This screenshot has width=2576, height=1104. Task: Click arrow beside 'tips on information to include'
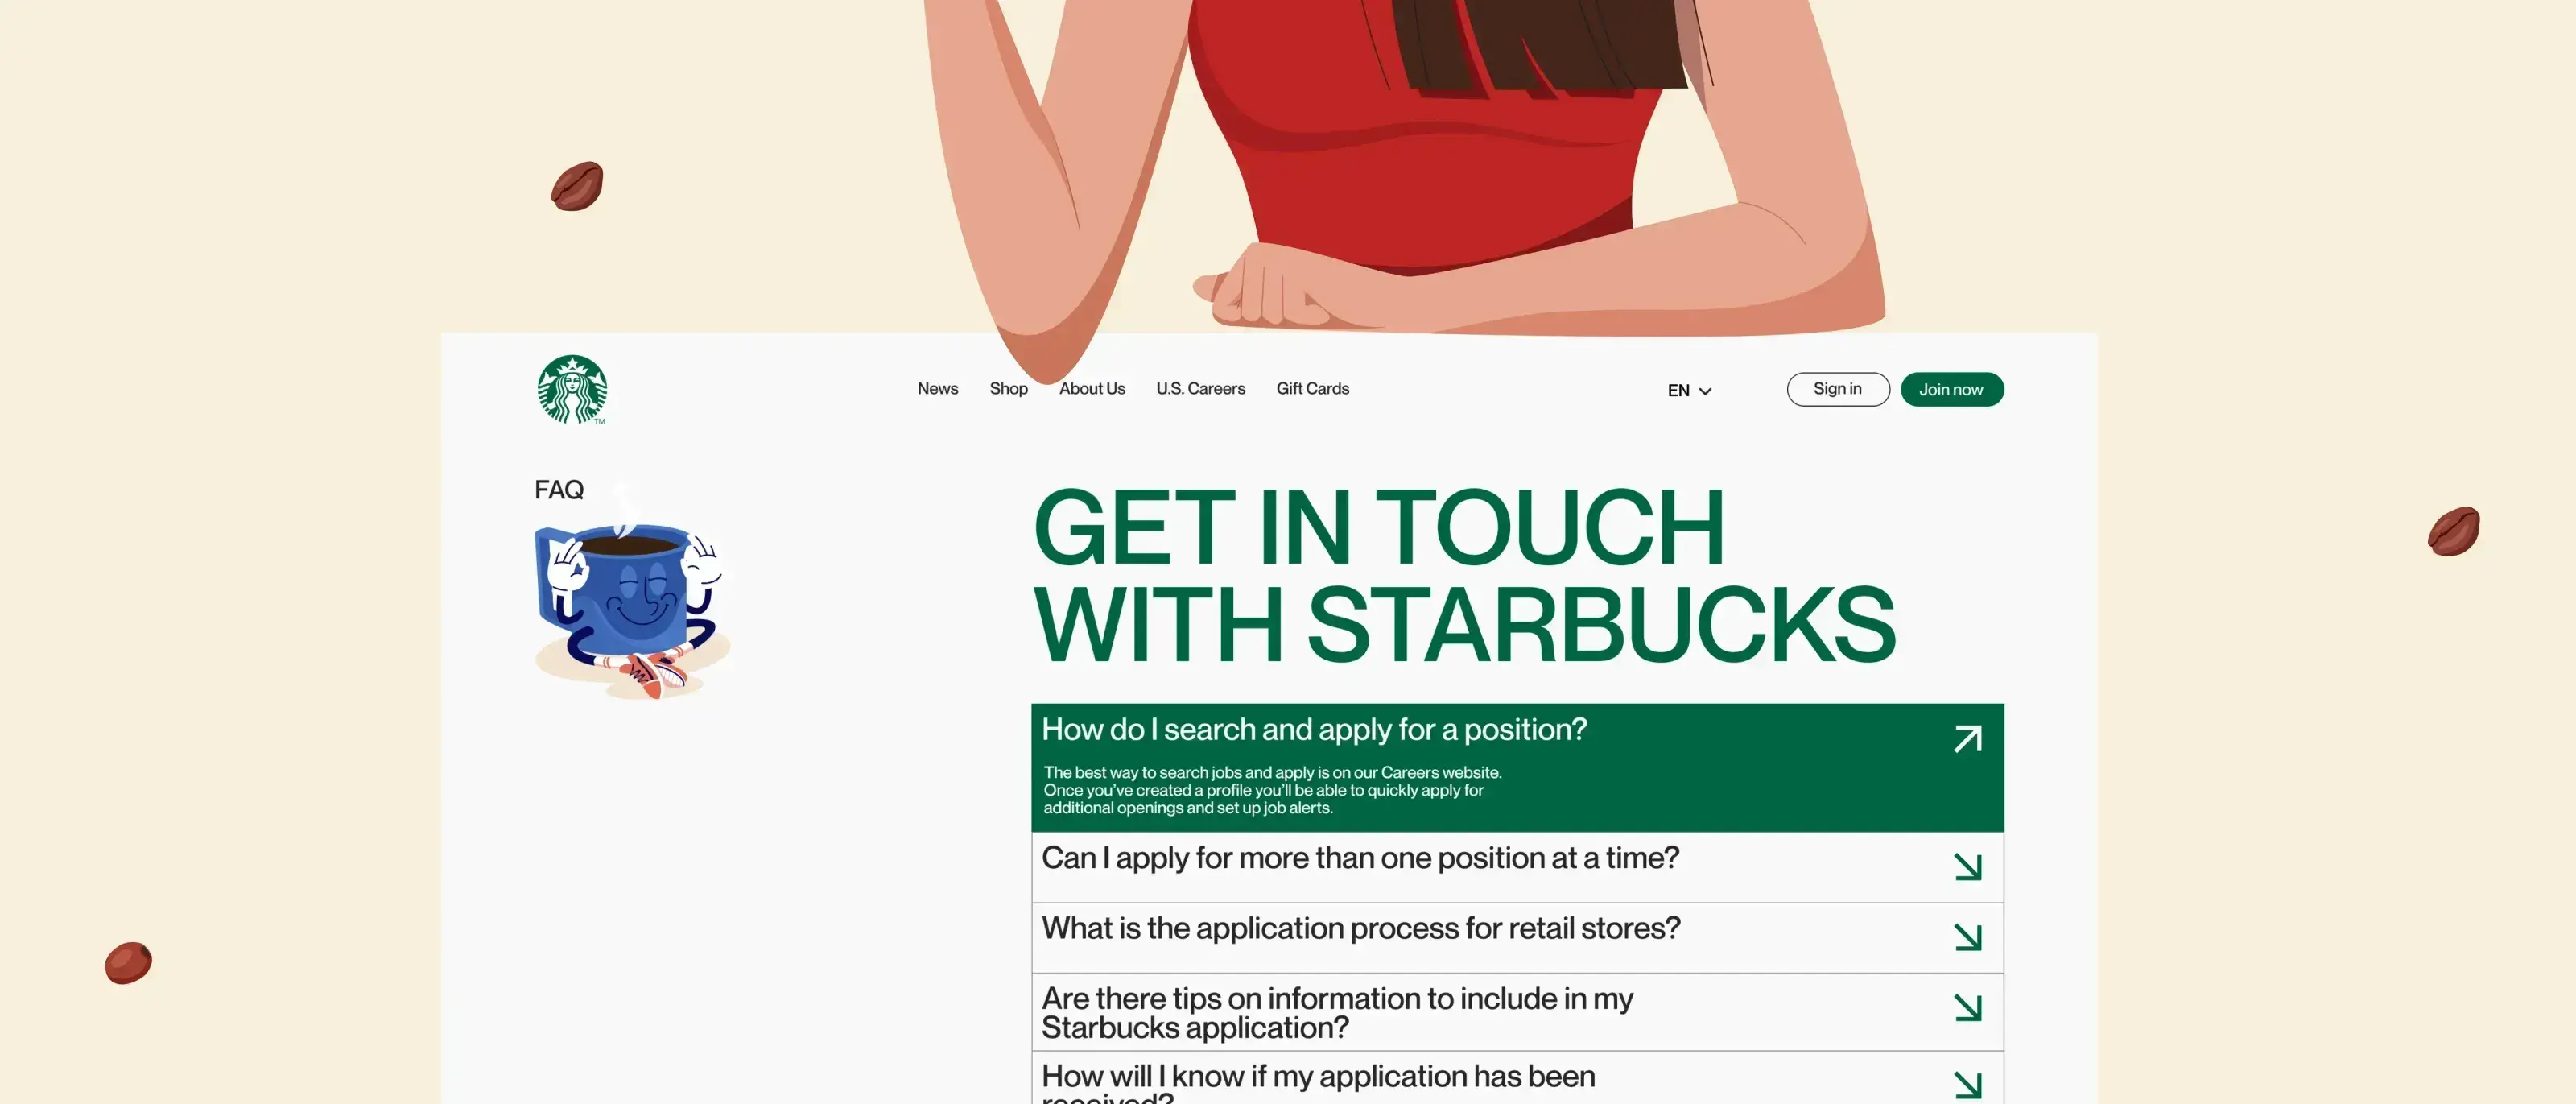click(x=1967, y=1007)
